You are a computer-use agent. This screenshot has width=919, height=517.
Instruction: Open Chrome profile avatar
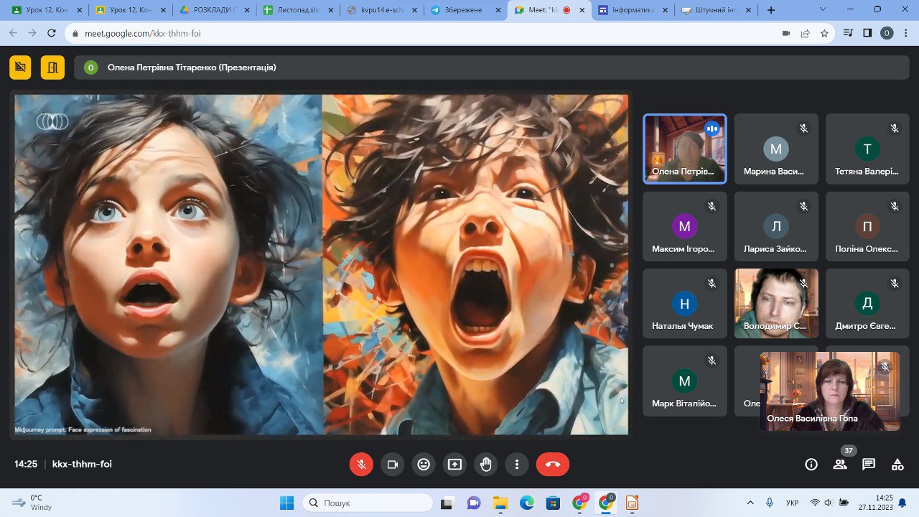887,33
